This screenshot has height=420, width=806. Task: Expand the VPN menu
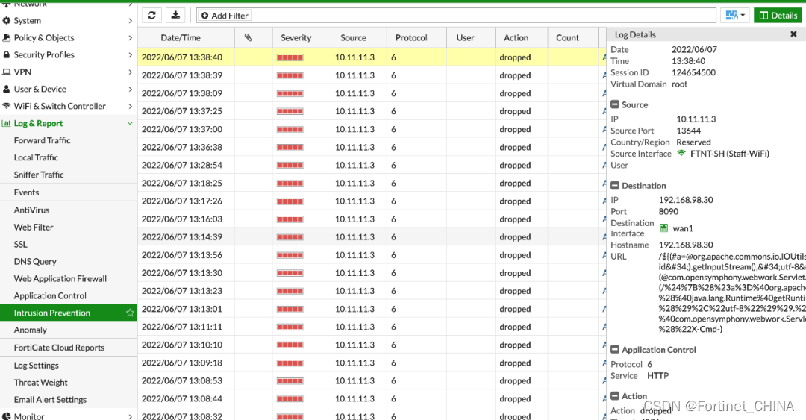69,72
